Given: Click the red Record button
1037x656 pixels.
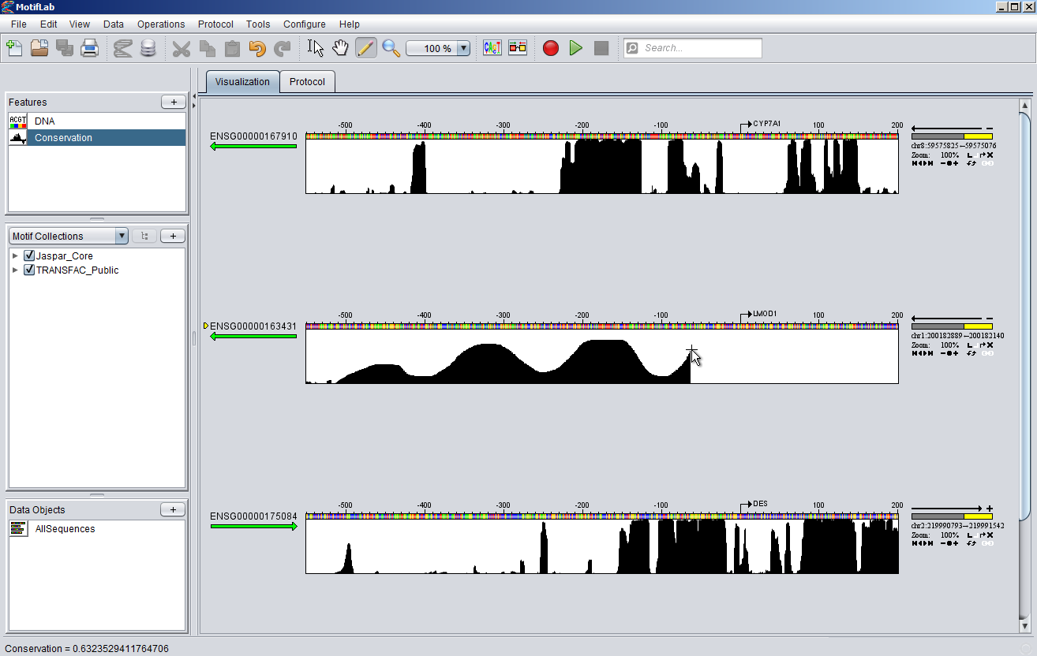Looking at the screenshot, I should tap(551, 48).
